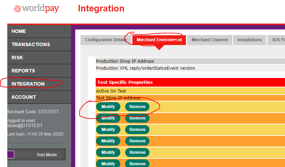Image resolution: width=285 pixels, height=167 pixels.
Task: Click the Merchant Code: DTSTEST text
Action: coord(33,112)
